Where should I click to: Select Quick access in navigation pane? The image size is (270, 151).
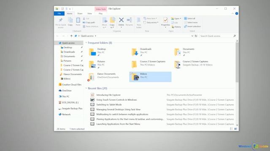pyautogui.click(x=68, y=43)
